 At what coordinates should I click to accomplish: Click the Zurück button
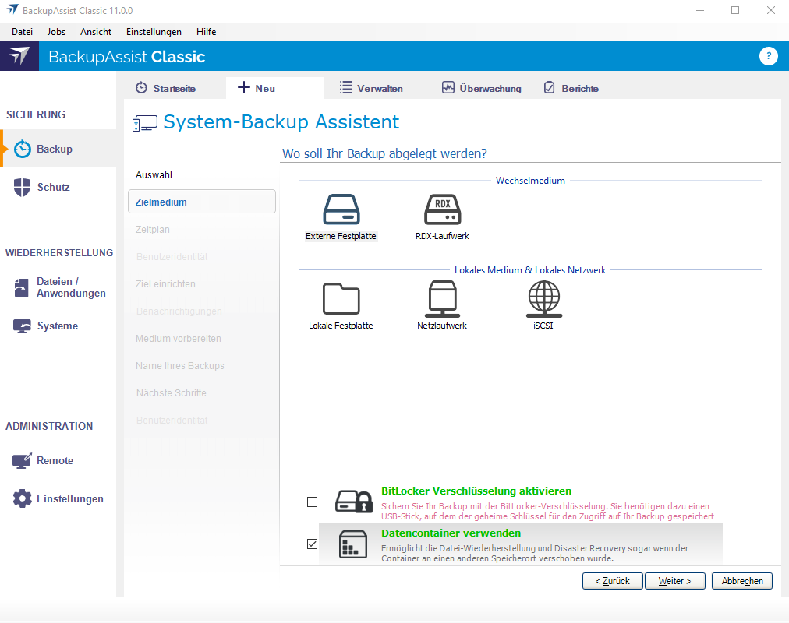pyautogui.click(x=612, y=581)
